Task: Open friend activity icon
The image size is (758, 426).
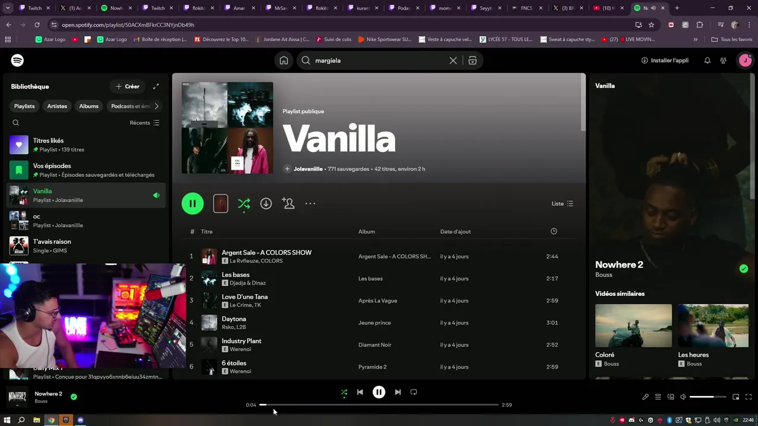Action: click(723, 60)
